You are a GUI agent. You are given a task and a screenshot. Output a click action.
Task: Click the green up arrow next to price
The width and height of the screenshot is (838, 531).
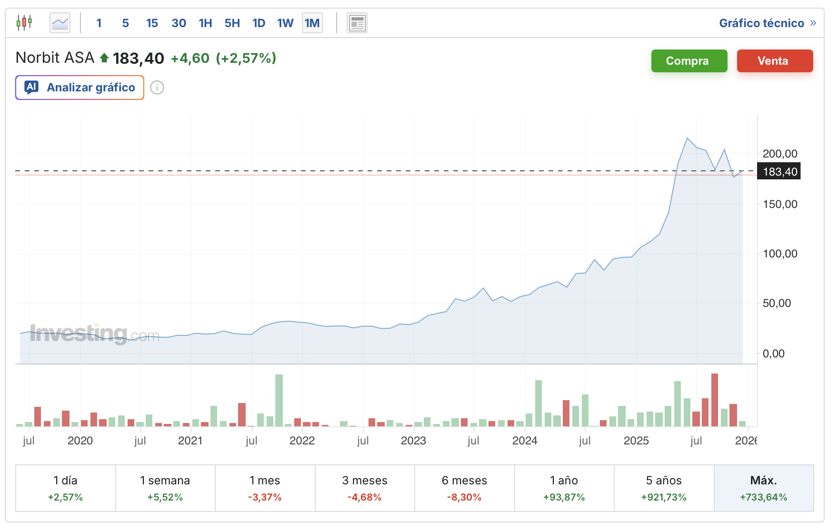point(104,58)
